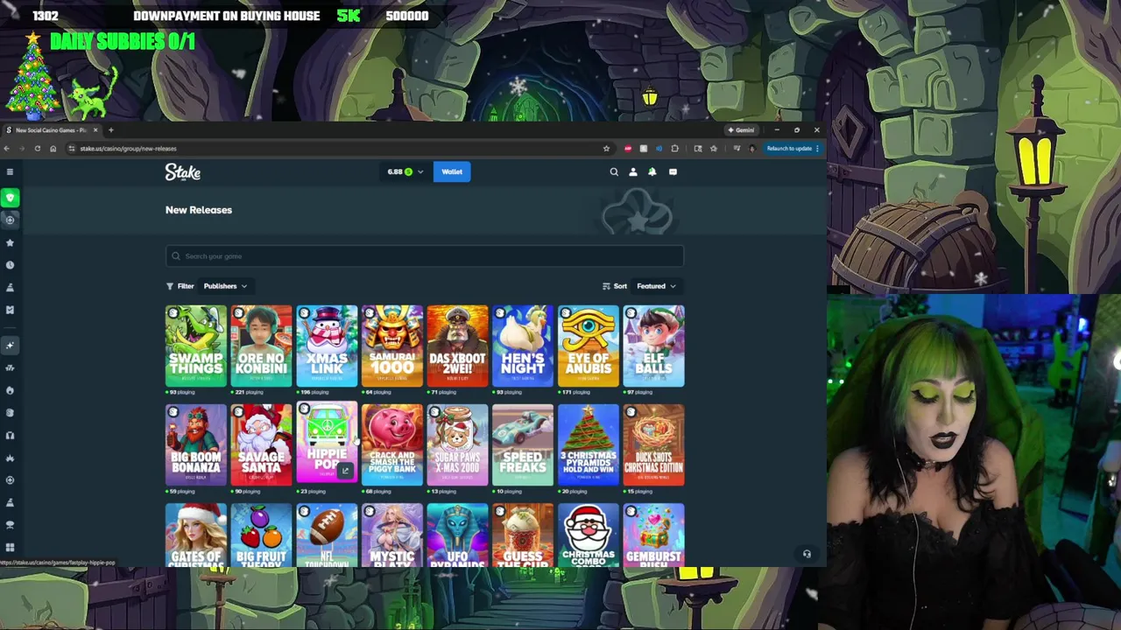The image size is (1121, 630).
Task: Click the browser address bar URL
Action: click(x=128, y=149)
